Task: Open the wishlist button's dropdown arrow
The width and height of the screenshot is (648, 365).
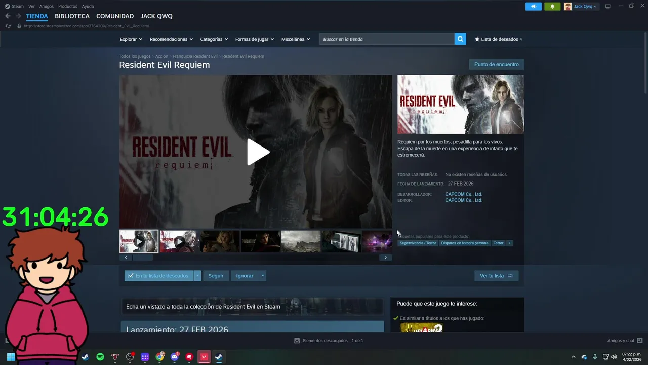Action: [x=197, y=276]
